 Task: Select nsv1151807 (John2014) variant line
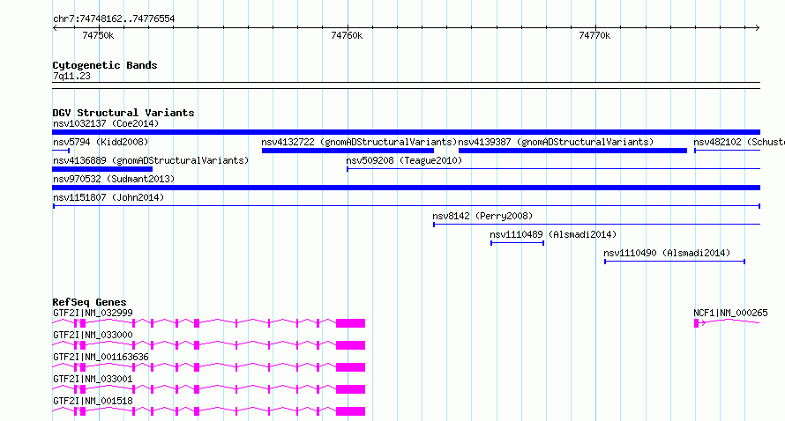(406, 206)
